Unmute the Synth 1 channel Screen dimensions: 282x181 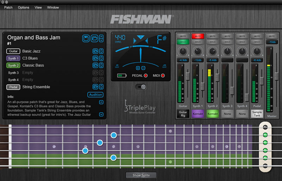pyautogui.click(x=198, y=36)
